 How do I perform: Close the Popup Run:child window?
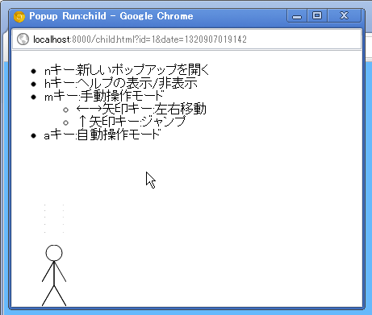tap(344, 15)
